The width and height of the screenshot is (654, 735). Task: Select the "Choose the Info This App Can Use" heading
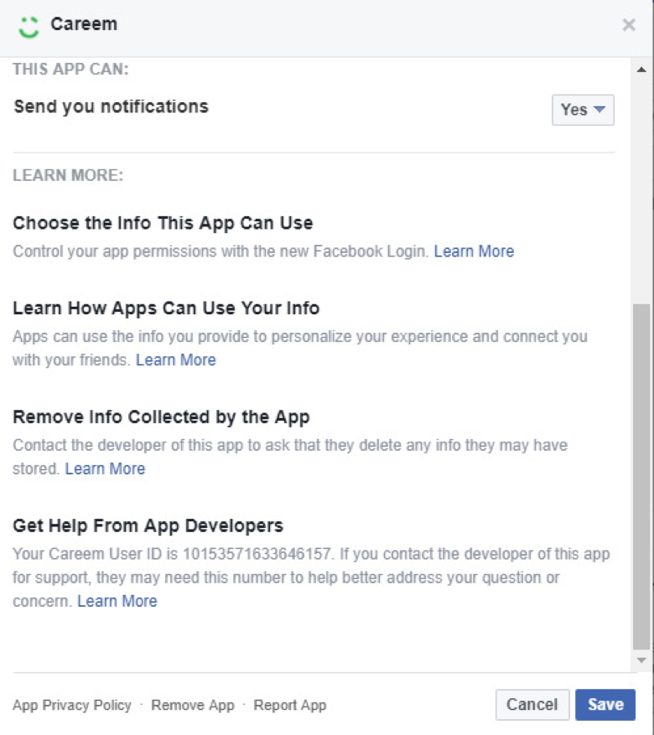[163, 224]
